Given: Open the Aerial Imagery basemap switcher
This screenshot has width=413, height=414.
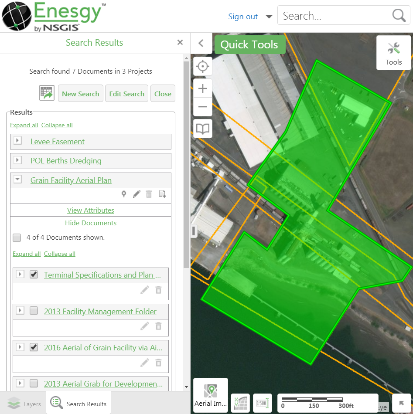Looking at the screenshot, I should click(211, 395).
